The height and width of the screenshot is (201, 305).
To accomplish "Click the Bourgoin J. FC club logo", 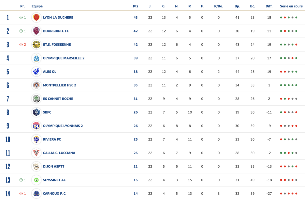I will [36, 31].
